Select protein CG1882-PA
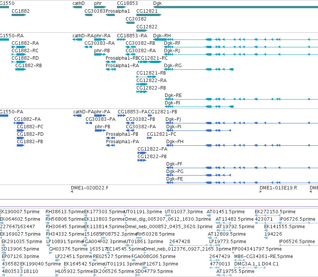This screenshot has width=318, height=277. pos(27,119)
